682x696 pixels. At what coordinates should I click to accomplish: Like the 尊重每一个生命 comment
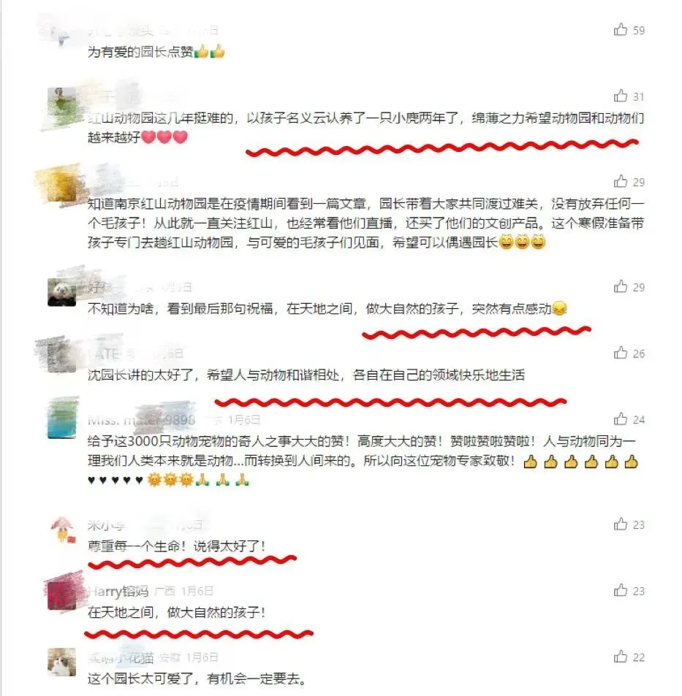click(621, 524)
